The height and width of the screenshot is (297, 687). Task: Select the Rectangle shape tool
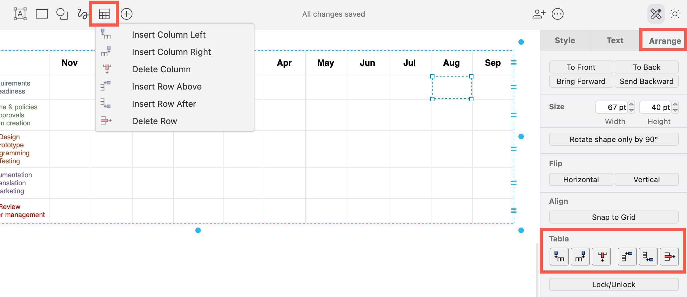(x=41, y=14)
